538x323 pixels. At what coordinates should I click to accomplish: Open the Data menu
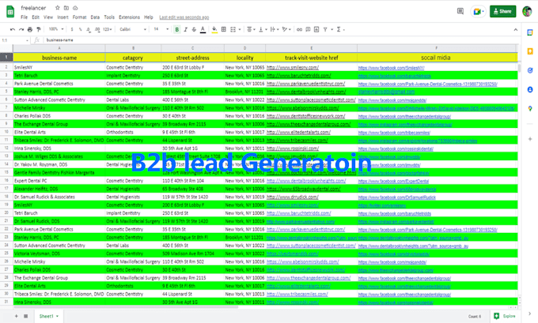pyautogui.click(x=95, y=17)
